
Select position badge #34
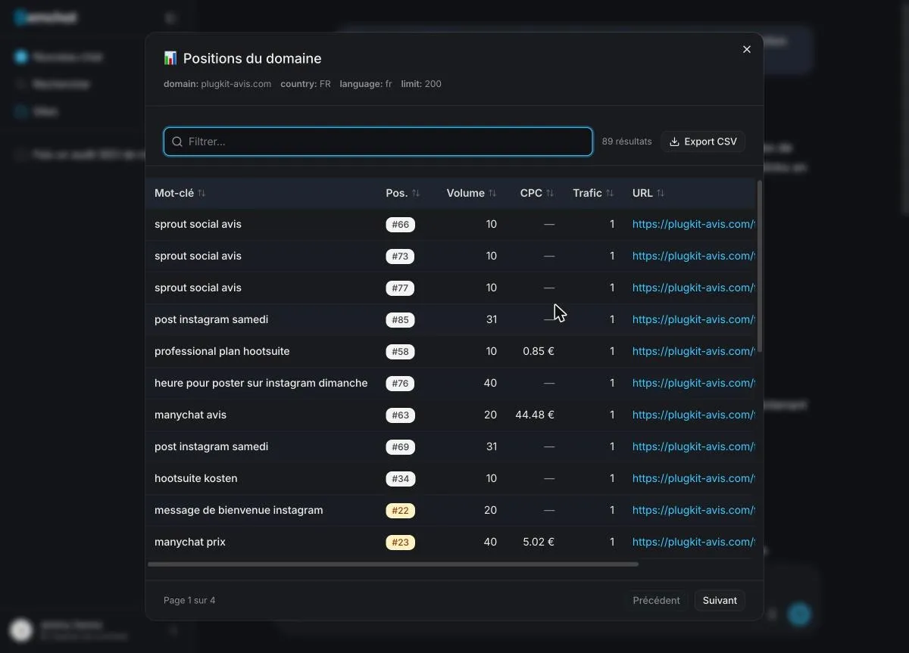(x=400, y=479)
